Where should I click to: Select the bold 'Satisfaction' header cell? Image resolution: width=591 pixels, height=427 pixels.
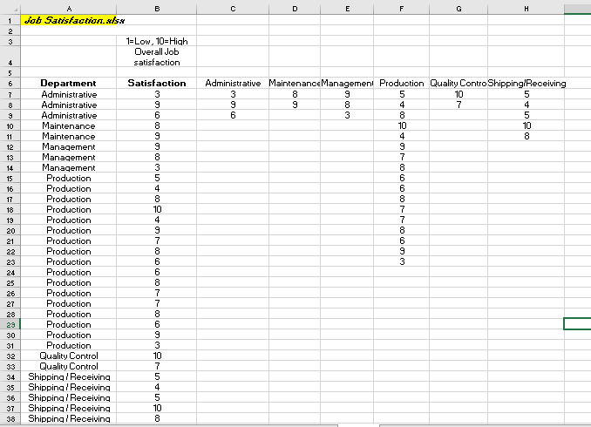[157, 84]
